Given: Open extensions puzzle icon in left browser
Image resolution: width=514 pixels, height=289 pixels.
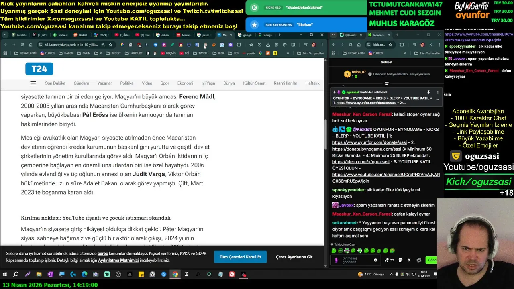Looking at the screenshot, I should (239, 45).
